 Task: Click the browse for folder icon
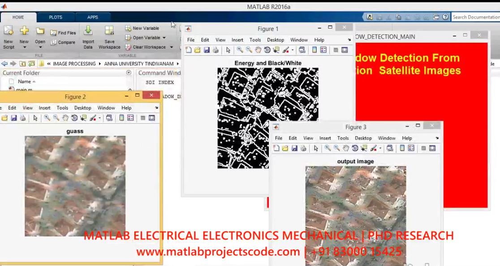tap(31, 63)
